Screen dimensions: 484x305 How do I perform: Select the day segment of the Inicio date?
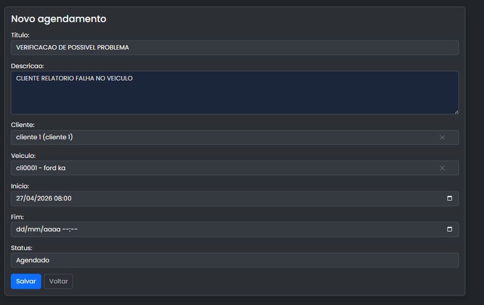20,199
